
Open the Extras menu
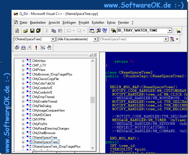(x=111, y=23)
